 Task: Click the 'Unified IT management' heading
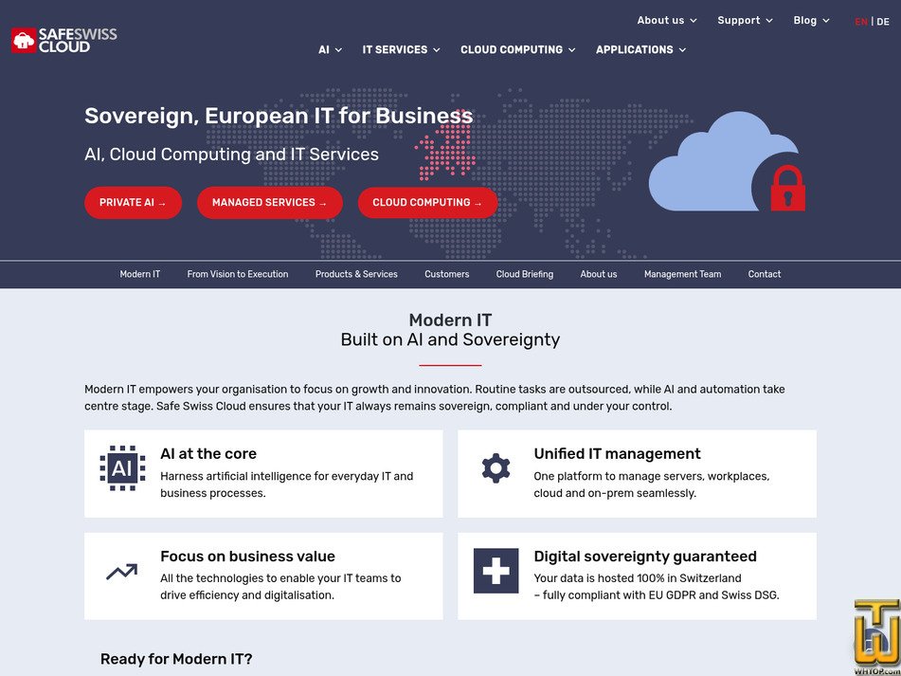point(617,453)
